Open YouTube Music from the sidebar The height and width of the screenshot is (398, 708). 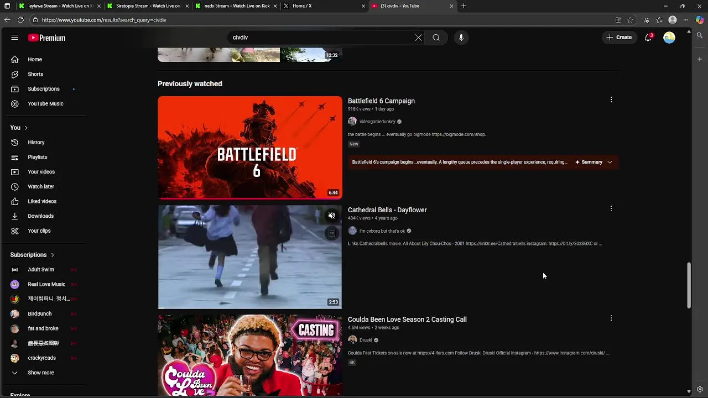pyautogui.click(x=44, y=103)
